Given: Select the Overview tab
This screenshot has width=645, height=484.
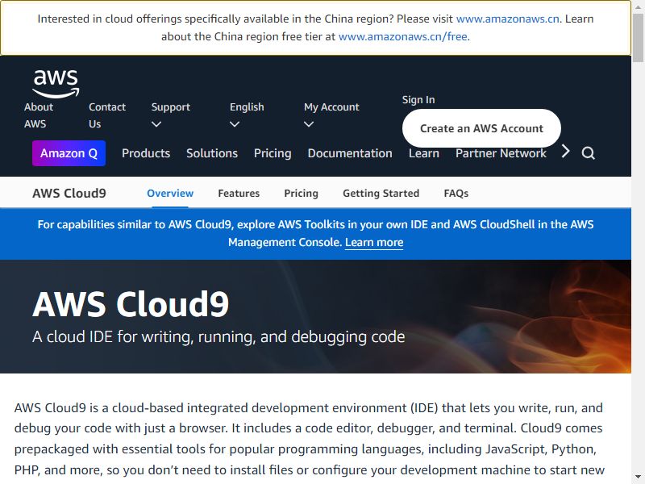Looking at the screenshot, I should tap(170, 194).
